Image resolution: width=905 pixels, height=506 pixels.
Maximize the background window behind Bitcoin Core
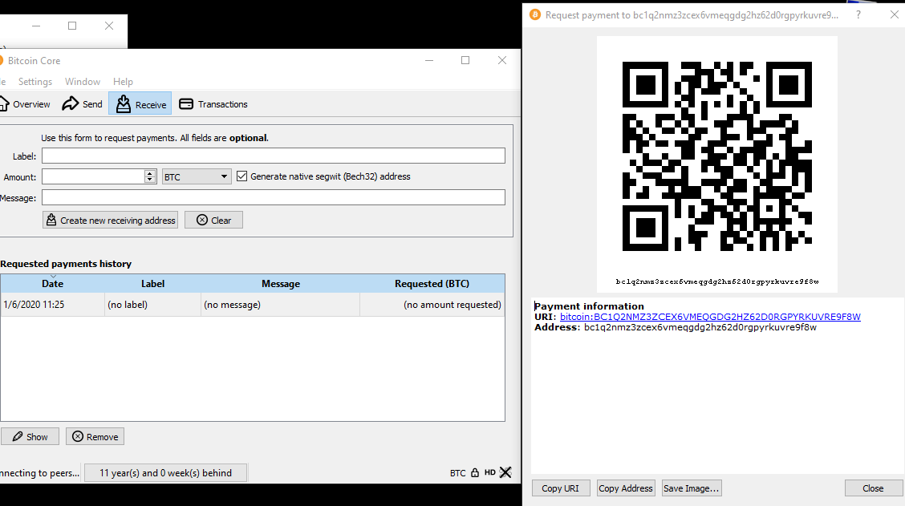(x=72, y=26)
